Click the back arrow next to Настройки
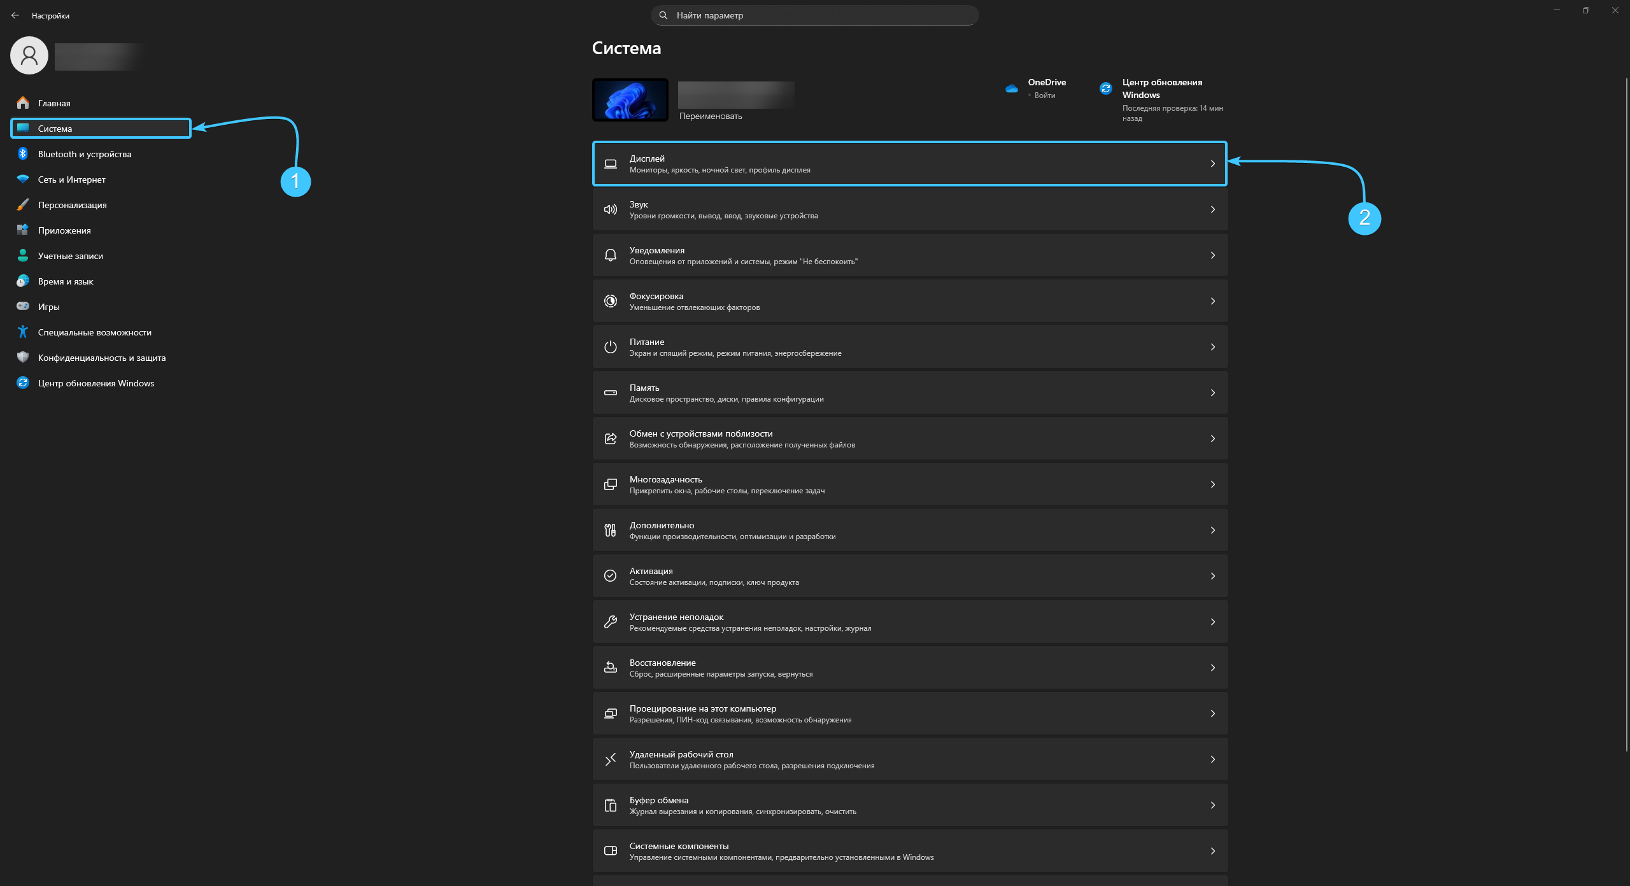 tap(15, 15)
